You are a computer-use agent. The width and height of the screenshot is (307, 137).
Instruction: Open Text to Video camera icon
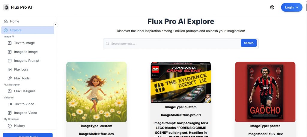(10, 104)
